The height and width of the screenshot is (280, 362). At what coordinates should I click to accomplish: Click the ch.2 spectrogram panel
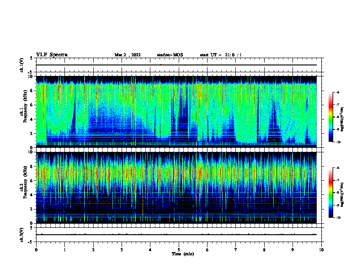(176, 188)
